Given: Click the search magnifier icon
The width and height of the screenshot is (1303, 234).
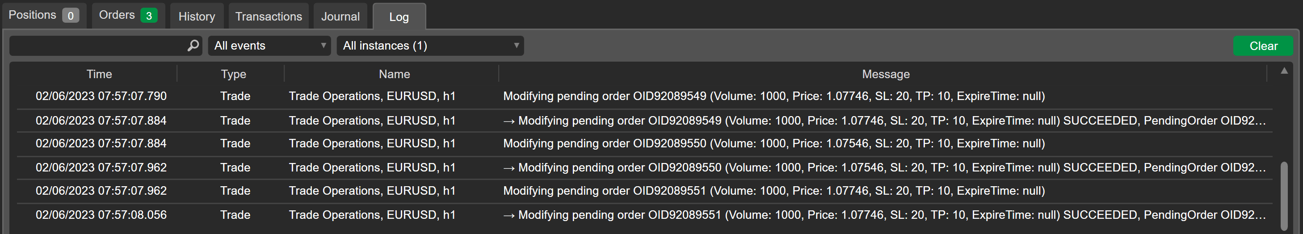Looking at the screenshot, I should pos(193,46).
